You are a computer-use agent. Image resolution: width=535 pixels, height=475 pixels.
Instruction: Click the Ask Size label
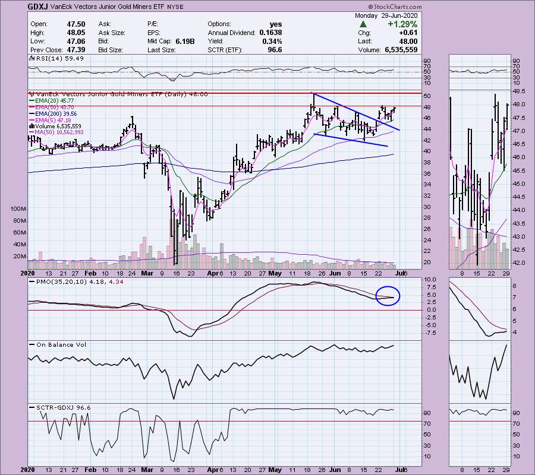[x=112, y=33]
